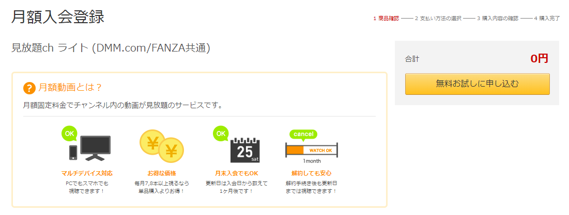
Task: Click the orange question mark icon
Action: point(29,88)
